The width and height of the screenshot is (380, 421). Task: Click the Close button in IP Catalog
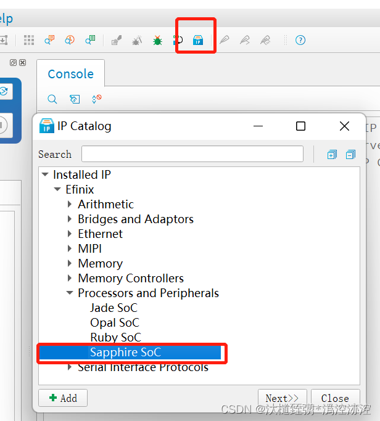coord(335,398)
